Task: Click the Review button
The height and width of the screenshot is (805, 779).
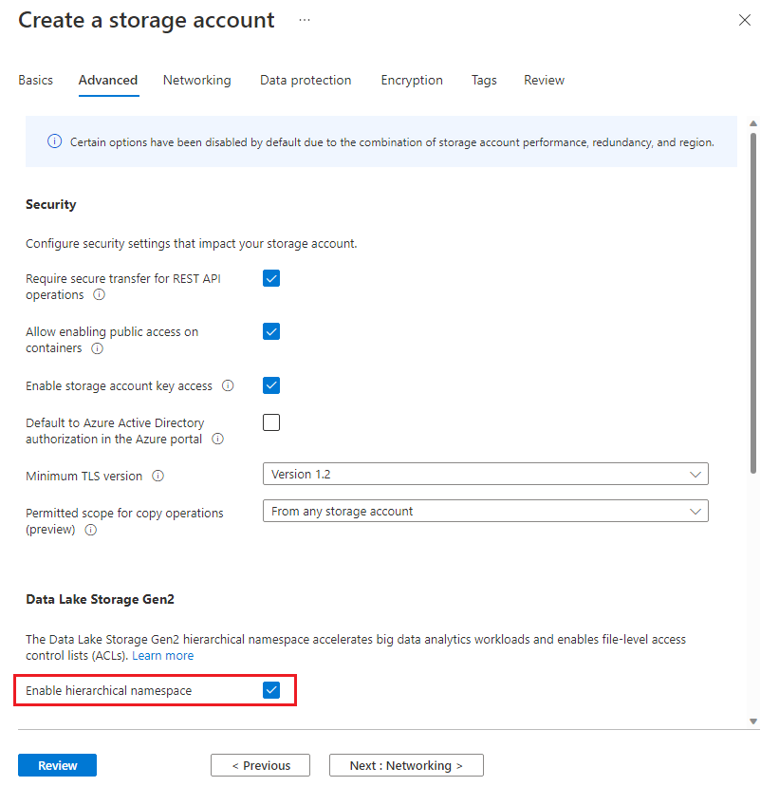Action: point(57,765)
